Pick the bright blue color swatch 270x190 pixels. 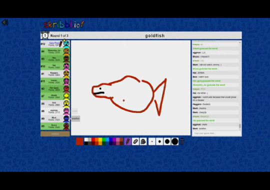[x=111, y=139]
